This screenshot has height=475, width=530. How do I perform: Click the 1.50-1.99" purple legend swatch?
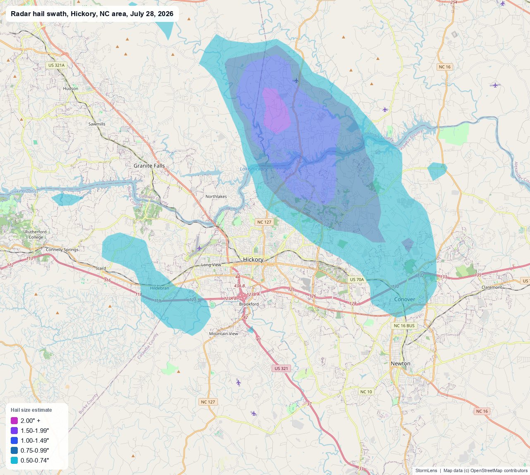point(14,431)
